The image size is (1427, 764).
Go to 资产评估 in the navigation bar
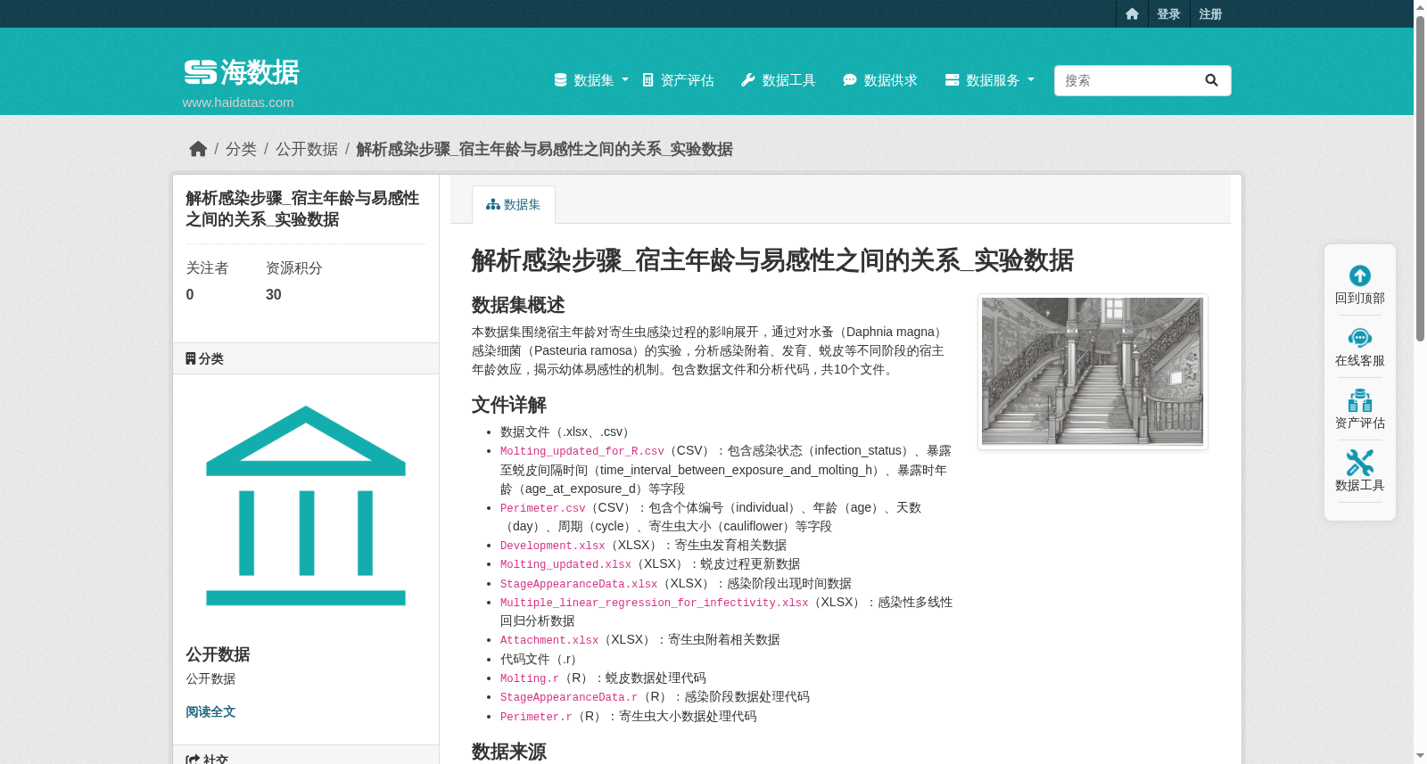(678, 80)
